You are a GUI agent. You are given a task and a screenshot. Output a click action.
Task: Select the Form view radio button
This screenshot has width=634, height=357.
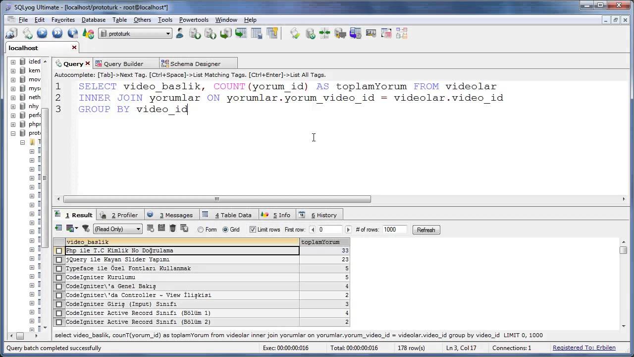[201, 230]
